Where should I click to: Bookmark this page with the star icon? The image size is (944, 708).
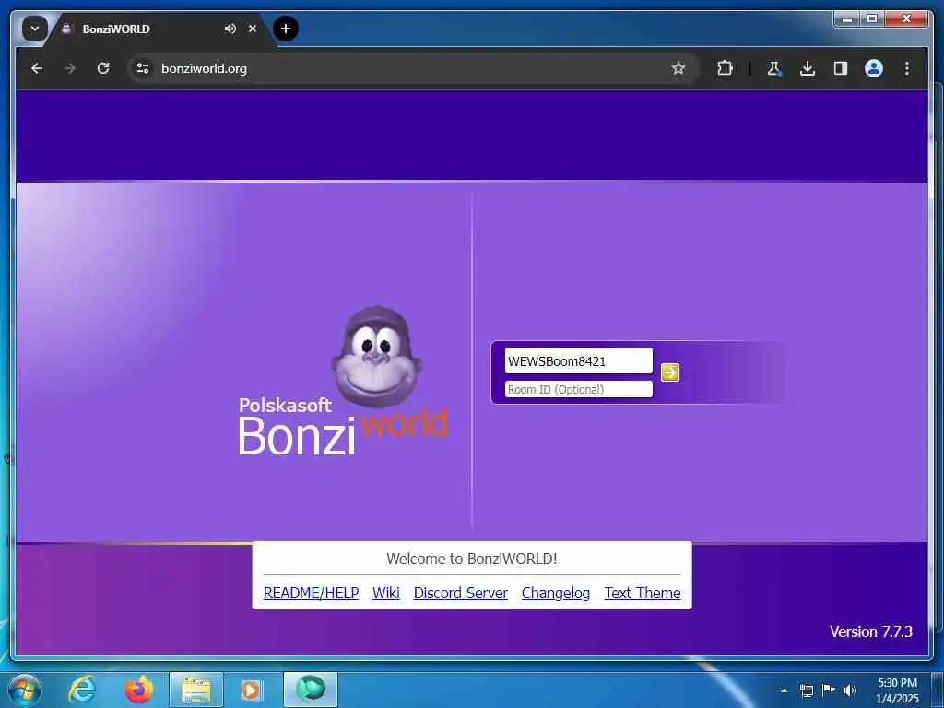click(x=678, y=68)
